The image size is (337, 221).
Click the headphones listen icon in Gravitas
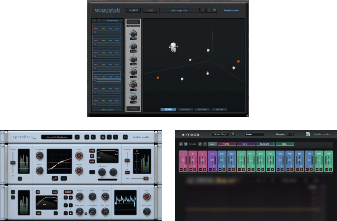pyautogui.click(x=12, y=192)
